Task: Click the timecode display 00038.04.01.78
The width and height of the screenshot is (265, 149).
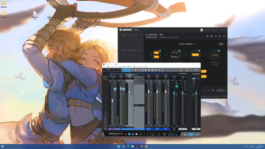Action: click(x=116, y=134)
